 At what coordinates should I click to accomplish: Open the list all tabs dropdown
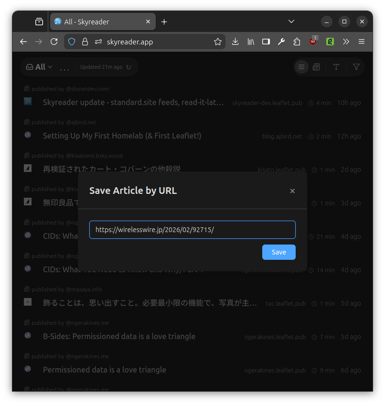(291, 21)
